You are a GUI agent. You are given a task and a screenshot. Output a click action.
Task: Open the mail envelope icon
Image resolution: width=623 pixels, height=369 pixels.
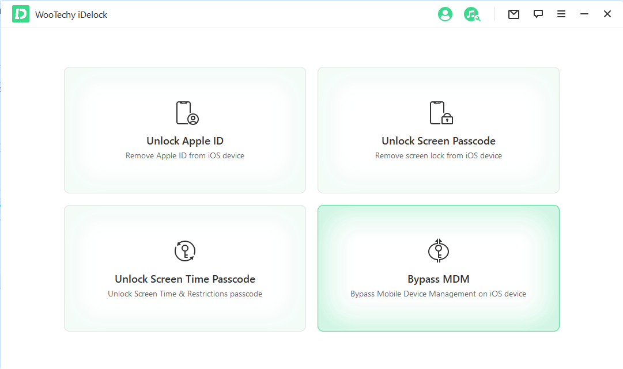(513, 14)
